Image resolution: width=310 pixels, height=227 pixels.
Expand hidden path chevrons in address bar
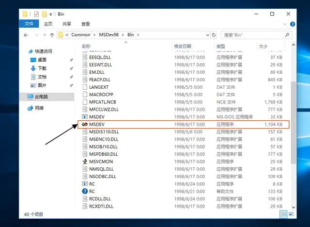tap(67, 35)
